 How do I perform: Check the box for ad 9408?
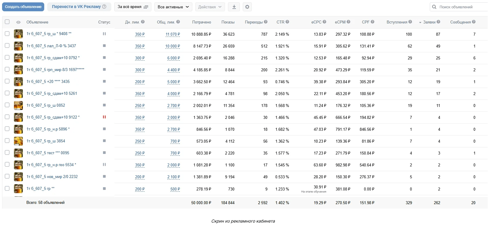pos(7,34)
